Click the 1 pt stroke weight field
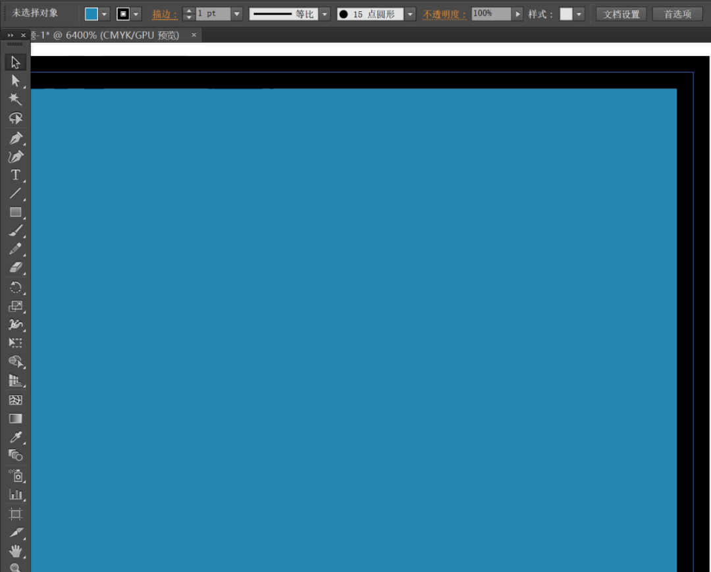The width and height of the screenshot is (711, 572). (213, 14)
